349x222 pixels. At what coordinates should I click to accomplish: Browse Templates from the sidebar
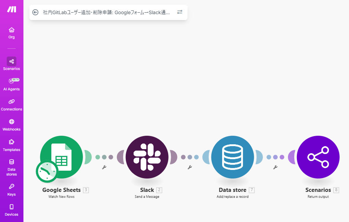click(12, 145)
